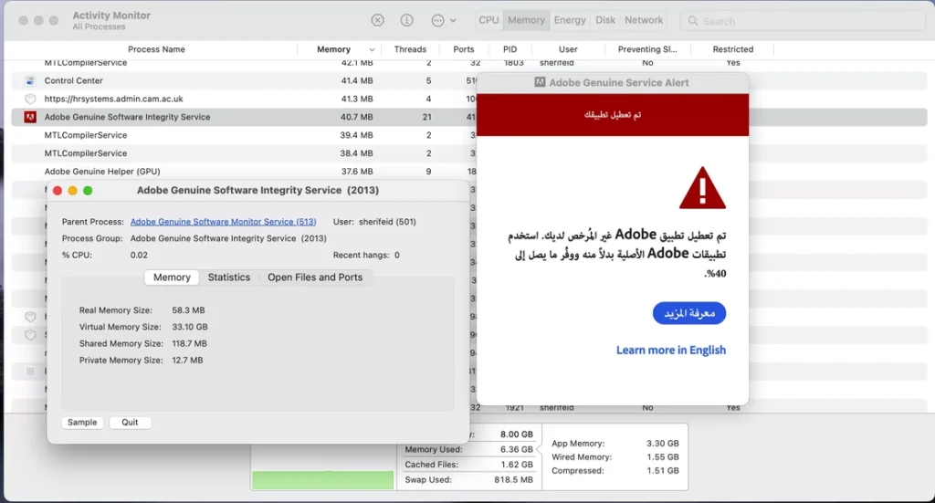This screenshot has width=935, height=503.
Task: Click the Memory Used value 6.36 GB
Action: (517, 449)
